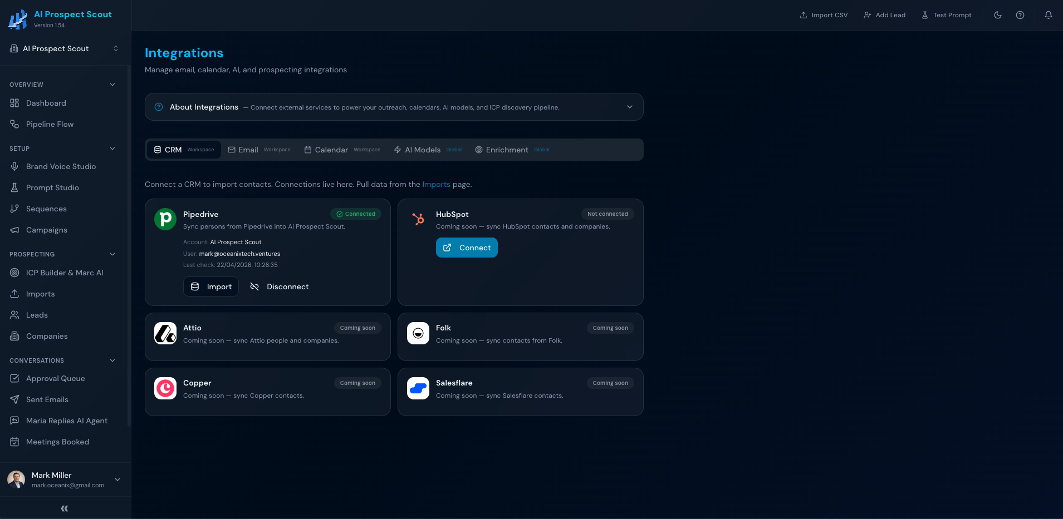Collapse the PROSPECTING section in sidebar
Screen dimensions: 1063x519
click(x=112, y=254)
